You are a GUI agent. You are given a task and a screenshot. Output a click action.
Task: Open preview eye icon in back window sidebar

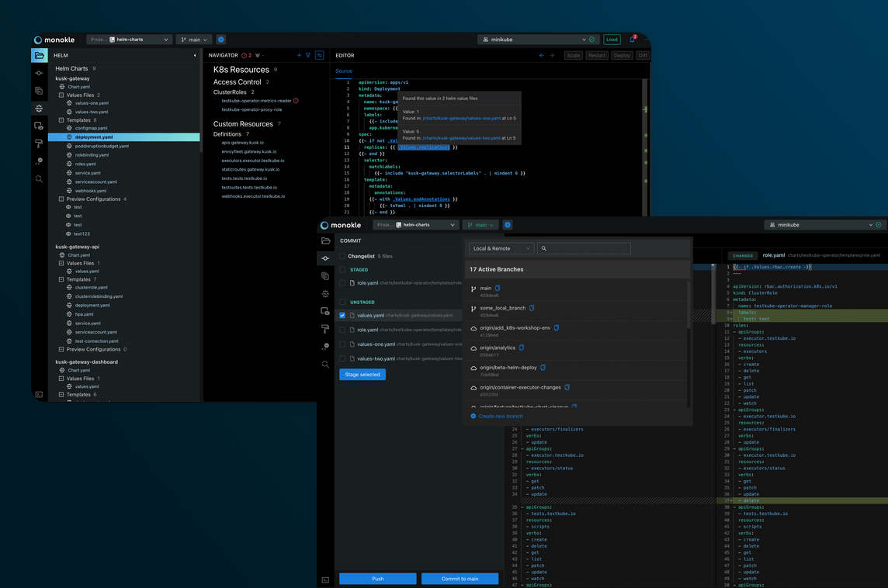pos(39,126)
